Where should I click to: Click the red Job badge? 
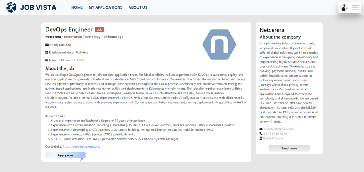99,29
